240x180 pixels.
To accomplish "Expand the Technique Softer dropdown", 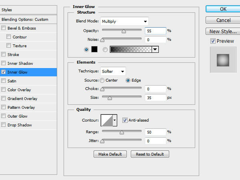I will [x=113, y=71].
